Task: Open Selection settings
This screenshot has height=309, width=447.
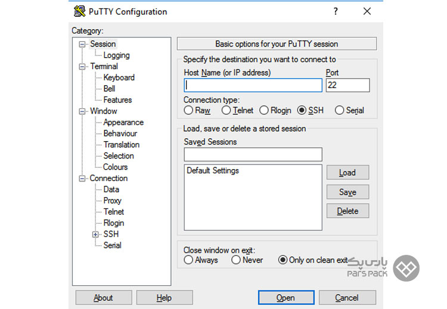Action: pyautogui.click(x=119, y=156)
